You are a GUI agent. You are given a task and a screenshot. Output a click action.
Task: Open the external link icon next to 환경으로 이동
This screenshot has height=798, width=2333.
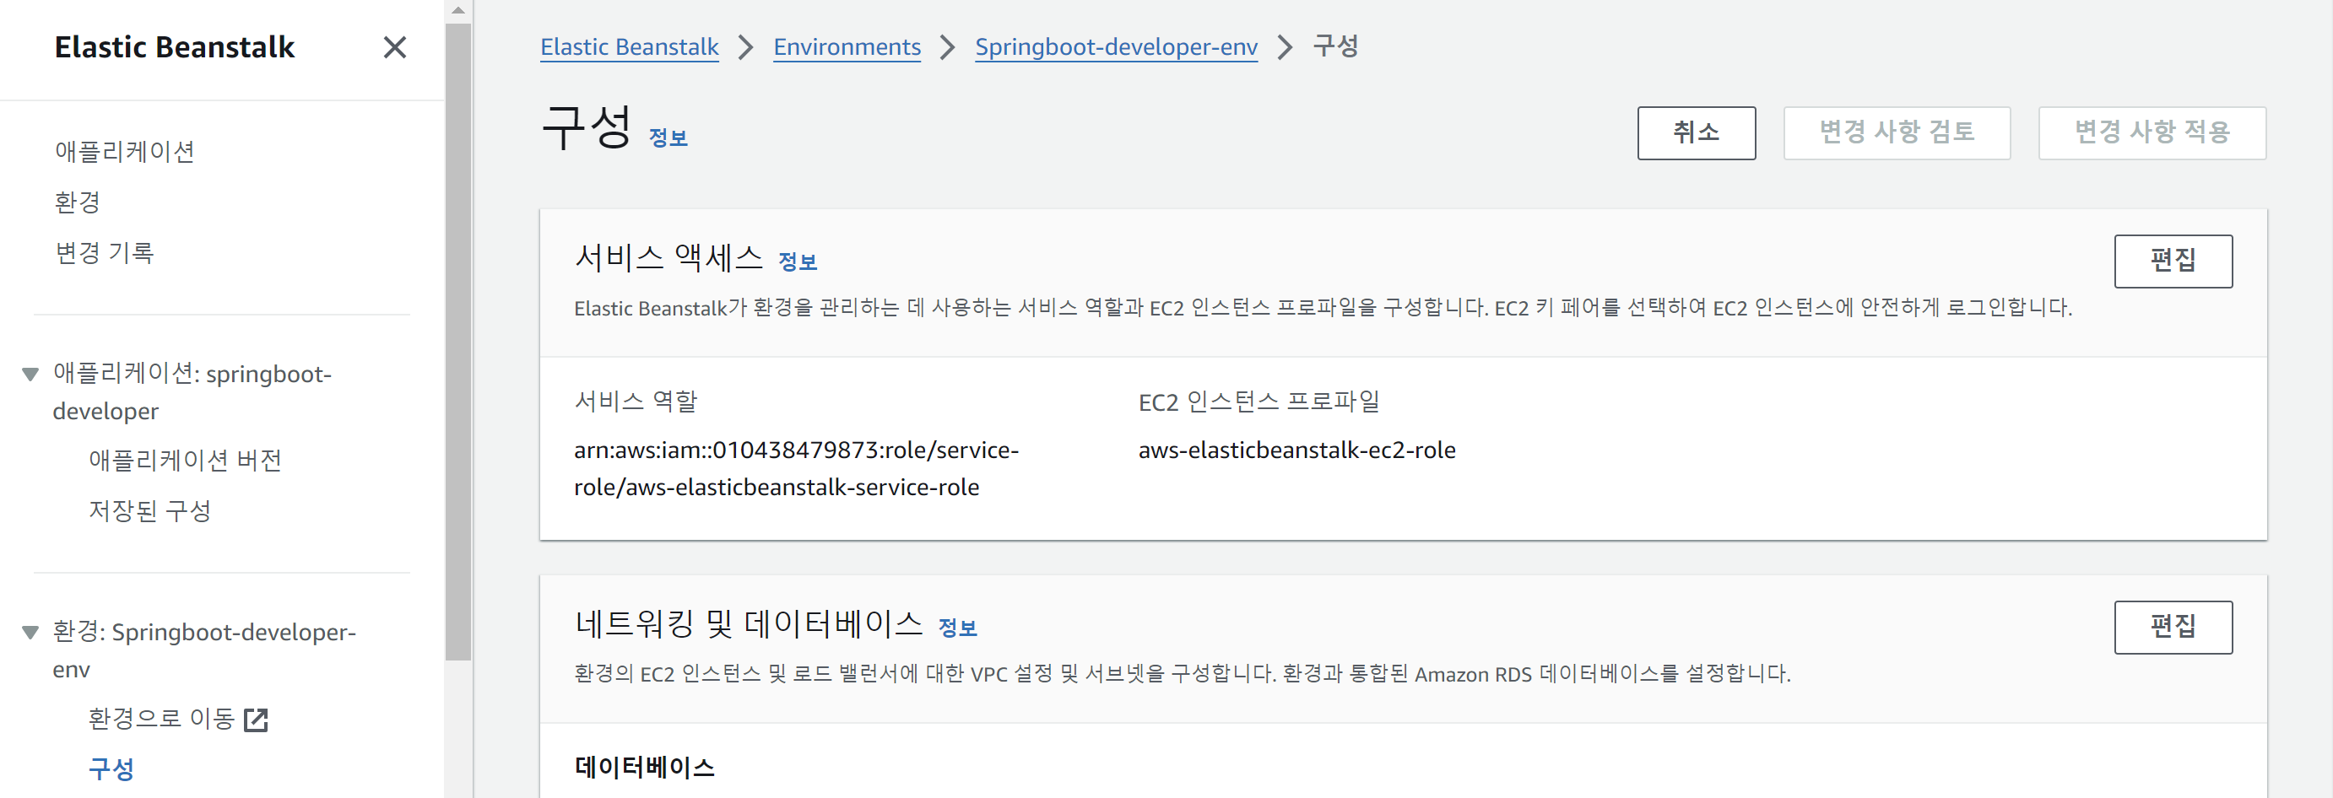click(257, 720)
